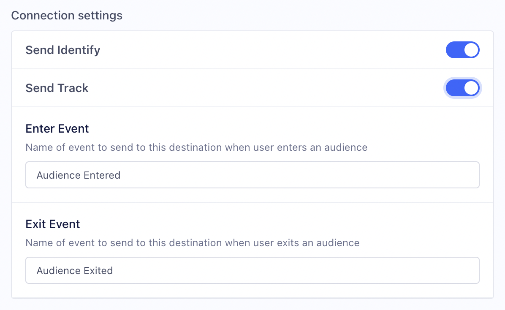
Task: Click the Enter Event section title
Action: pos(57,128)
